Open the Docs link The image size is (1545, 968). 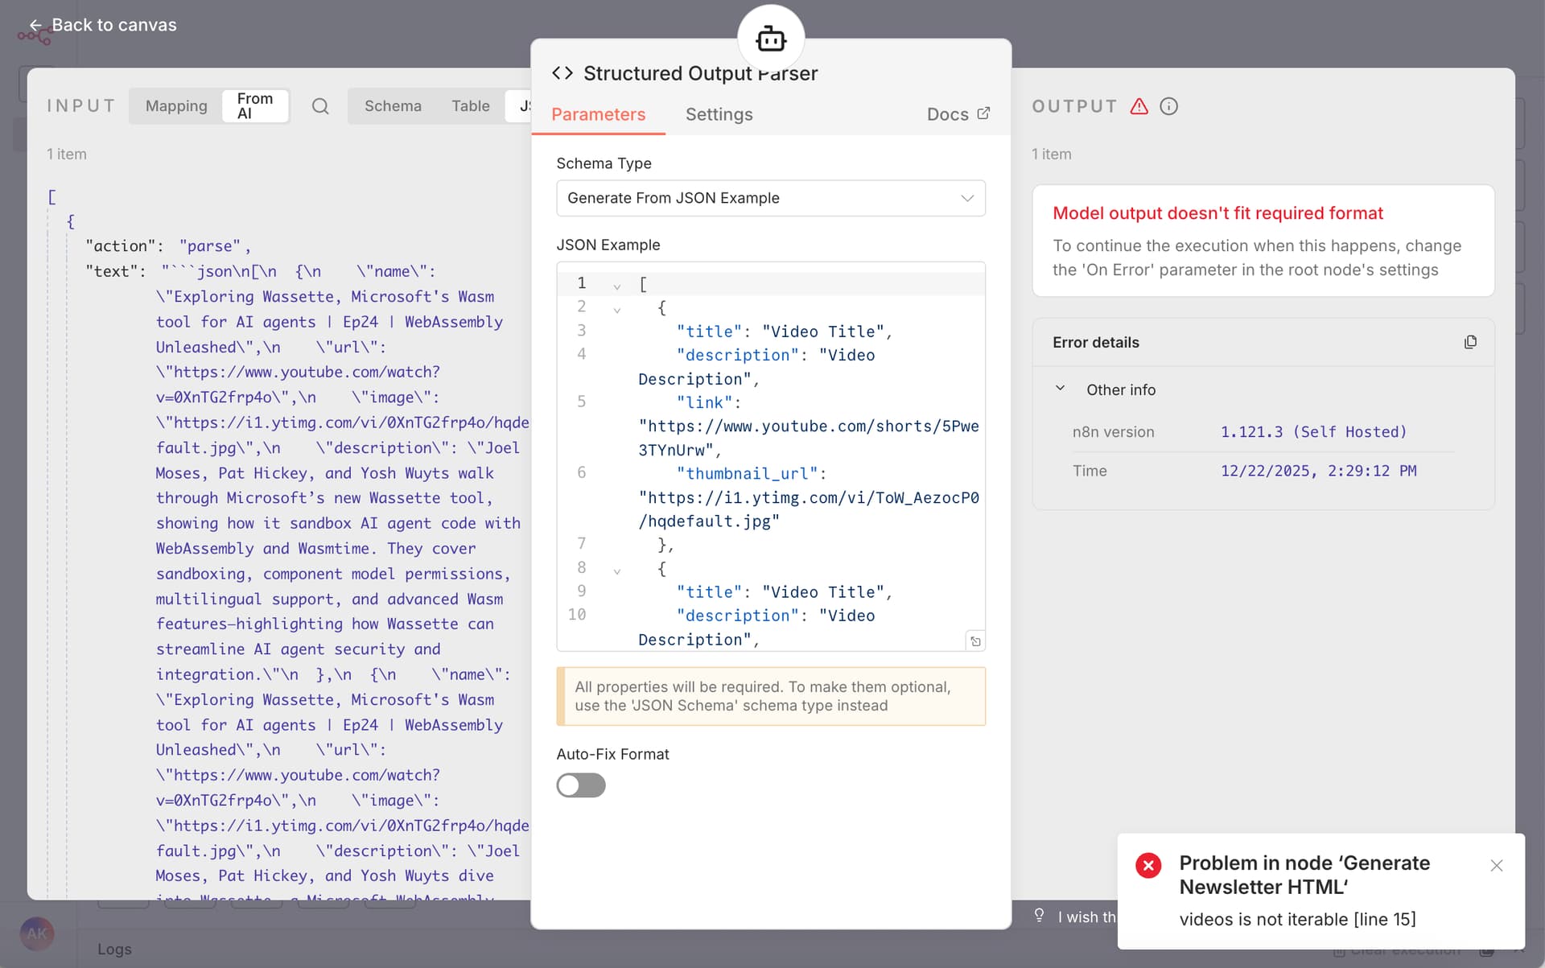click(958, 114)
